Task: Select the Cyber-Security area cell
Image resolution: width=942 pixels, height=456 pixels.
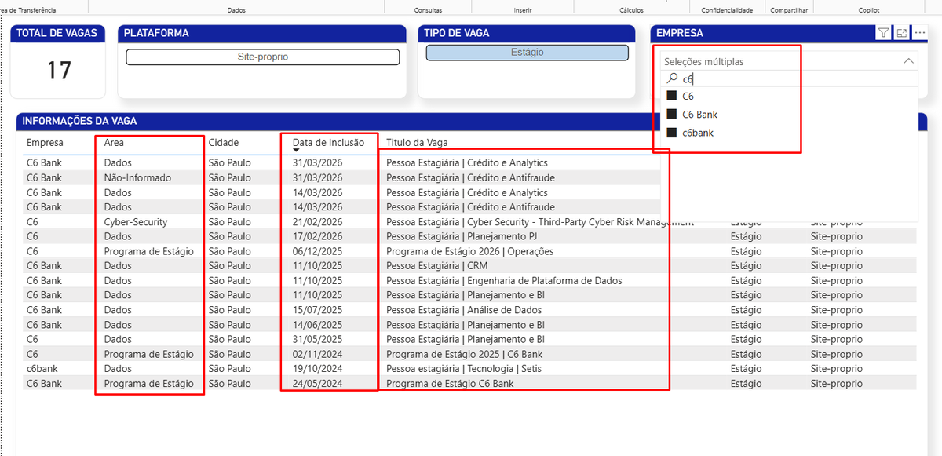Action: click(x=136, y=222)
